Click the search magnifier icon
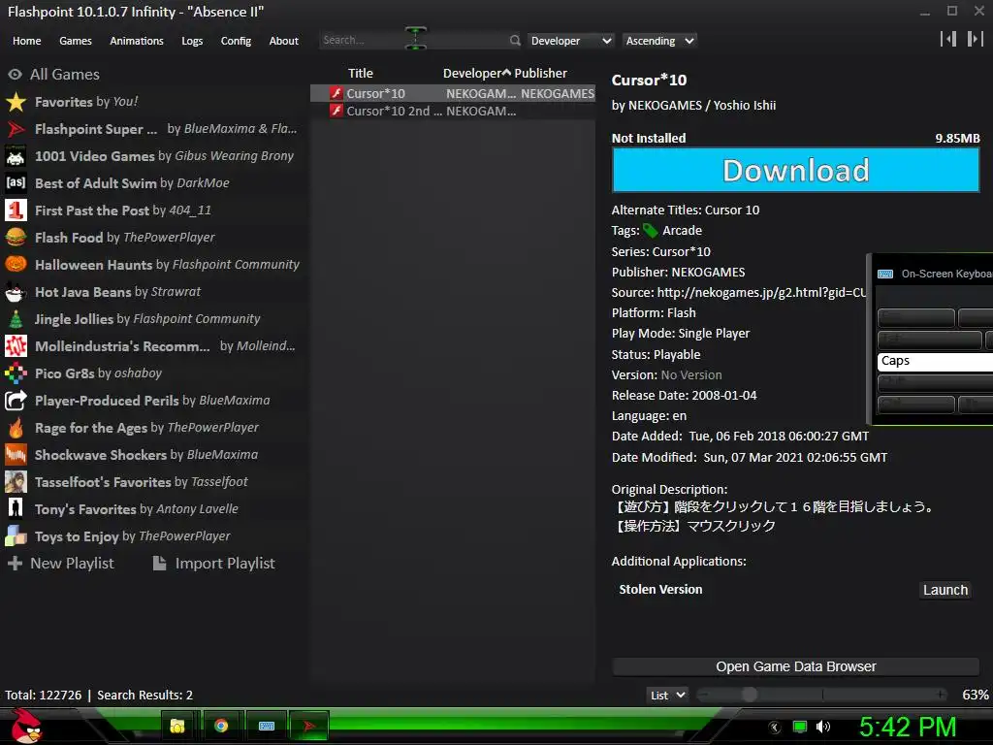 (x=515, y=41)
